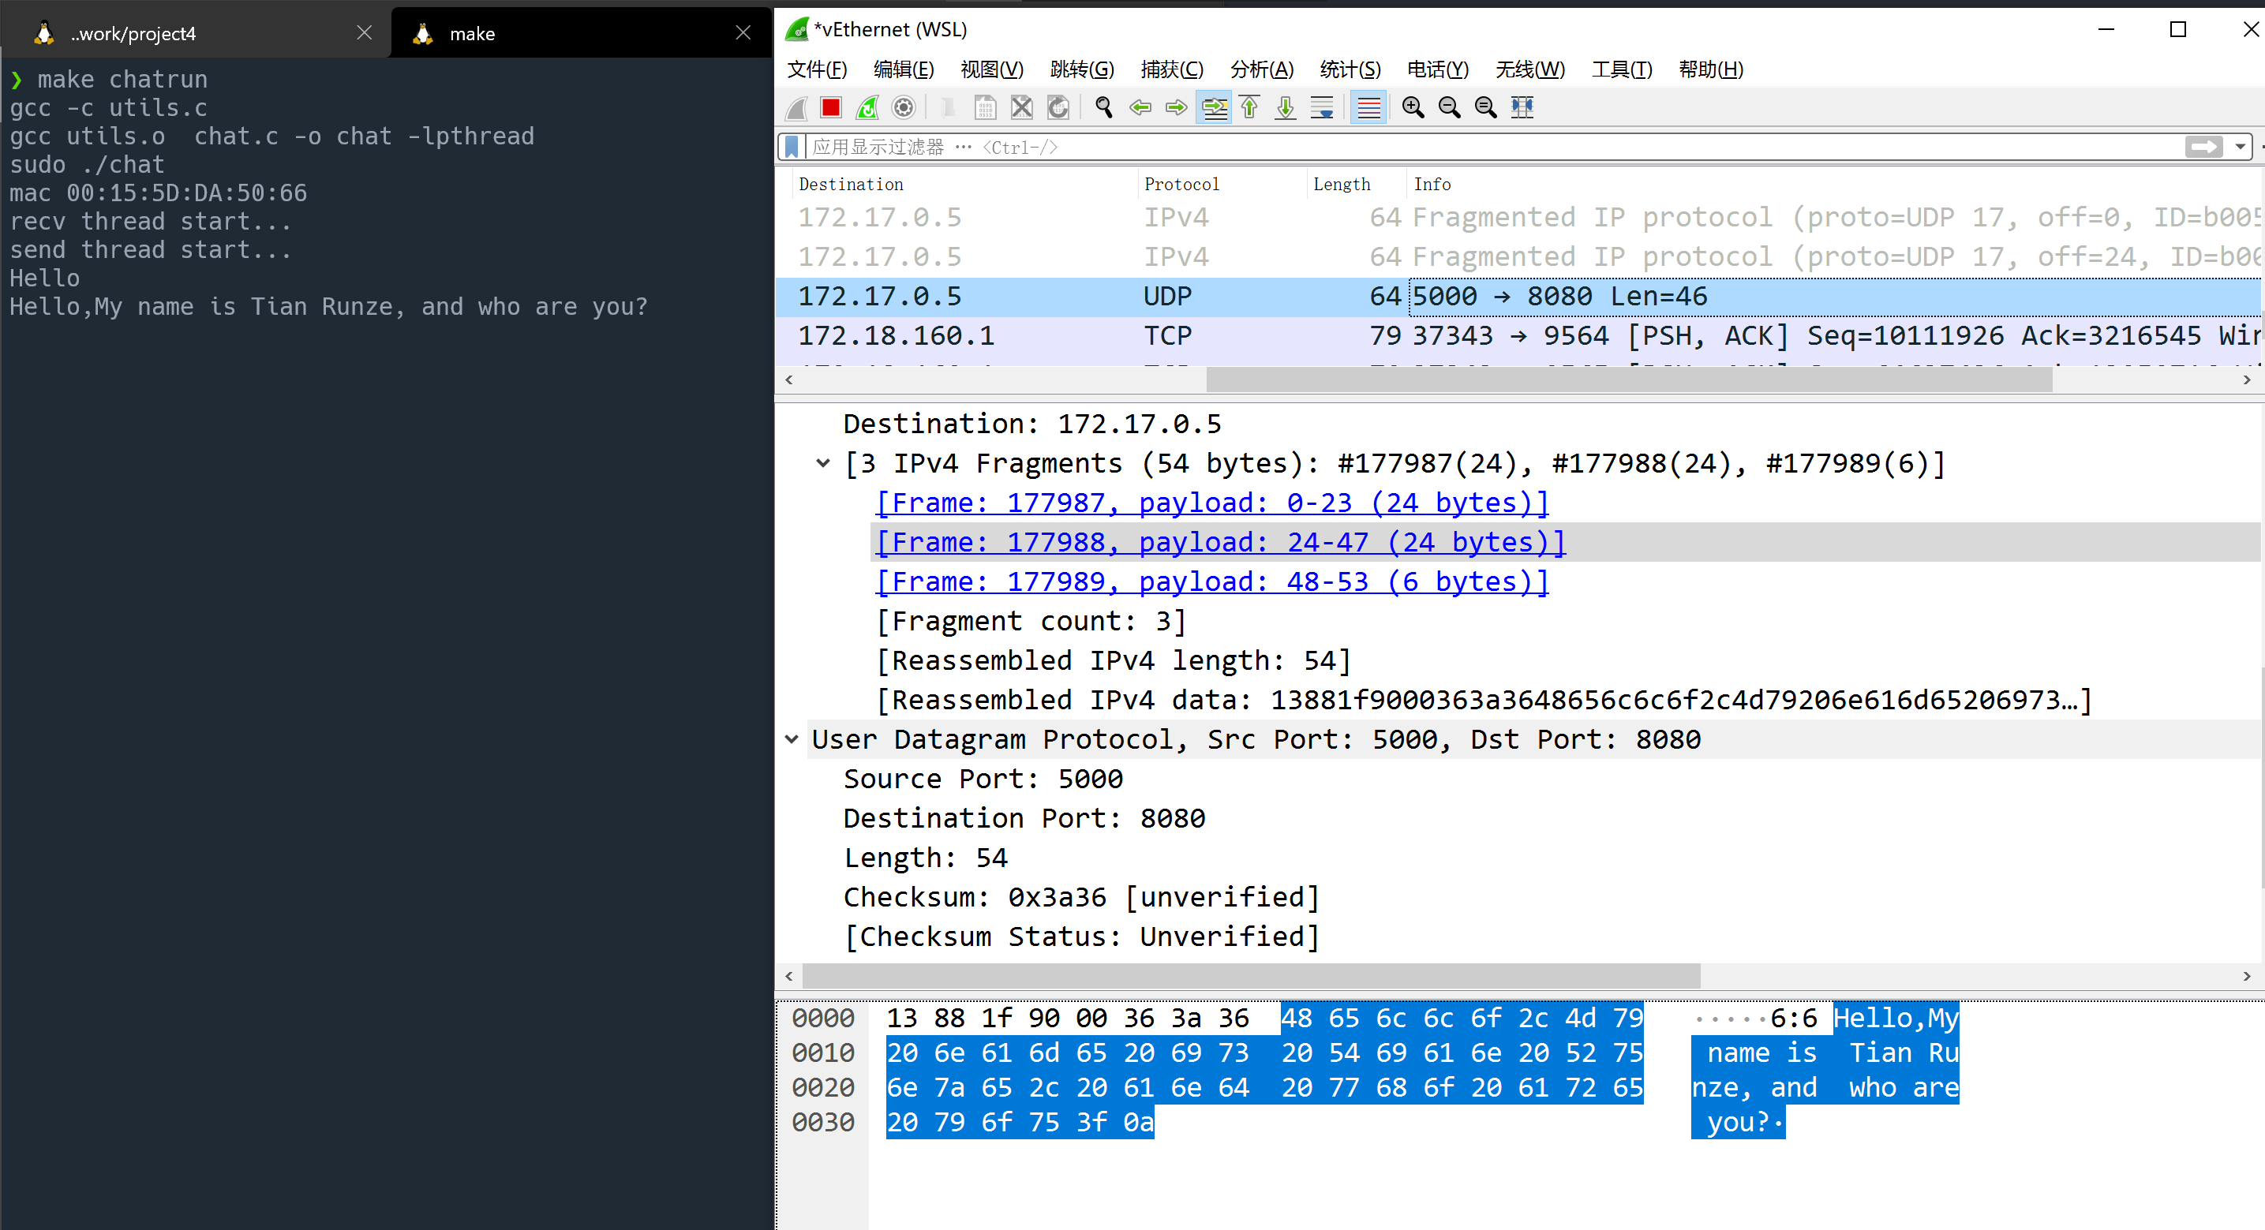Select the Source Port: 5000 field
2265x1230 pixels.
(983, 779)
